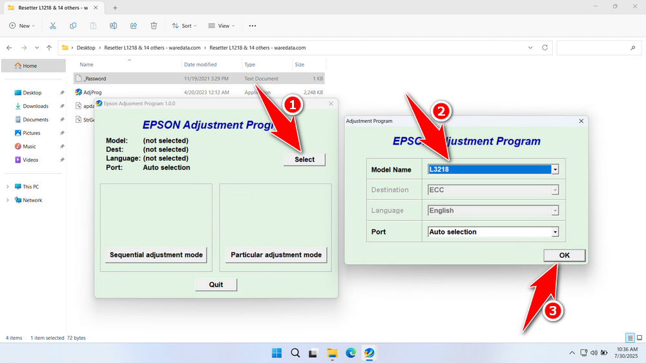Click the Quit button
The width and height of the screenshot is (646, 363).
216,285
